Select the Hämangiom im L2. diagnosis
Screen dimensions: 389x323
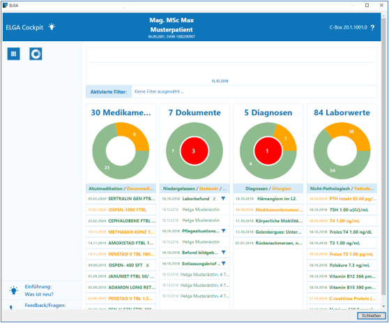[x=268, y=199]
